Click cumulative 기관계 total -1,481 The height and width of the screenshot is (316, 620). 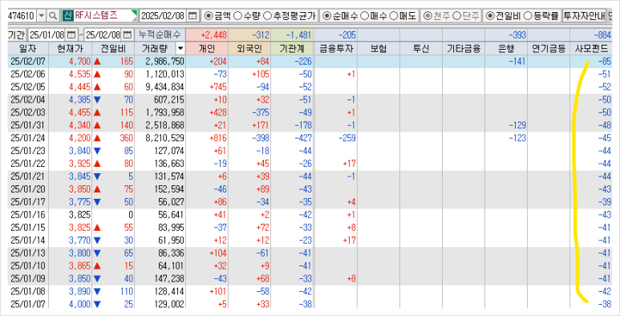298,35
